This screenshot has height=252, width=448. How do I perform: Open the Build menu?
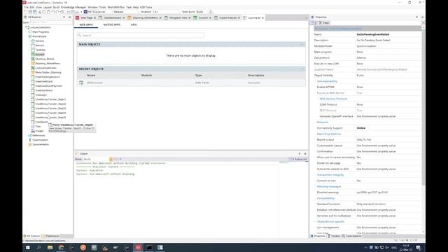56,7
